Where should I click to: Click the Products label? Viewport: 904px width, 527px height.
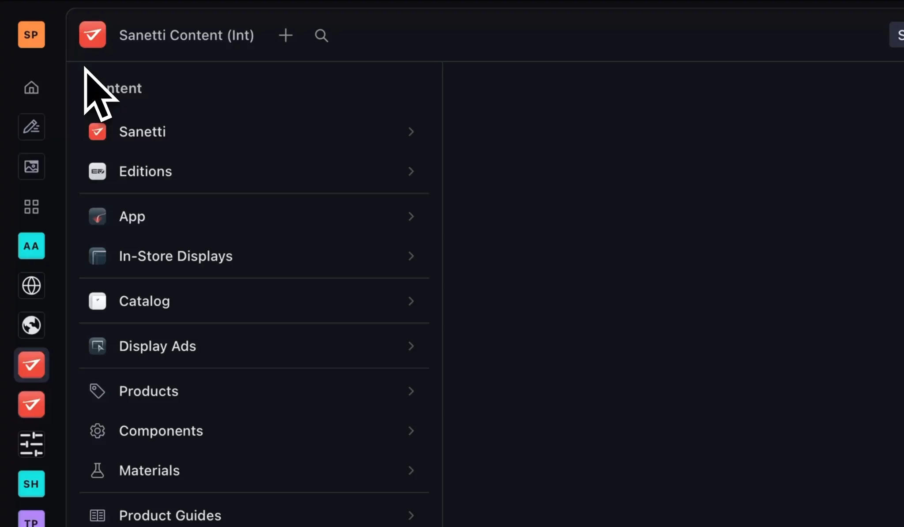[x=149, y=391]
